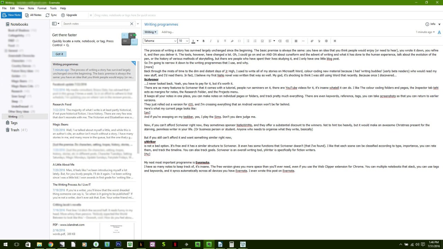443x249 pixels.
Task: Sync notes with the Sync button
Action: 52,15
